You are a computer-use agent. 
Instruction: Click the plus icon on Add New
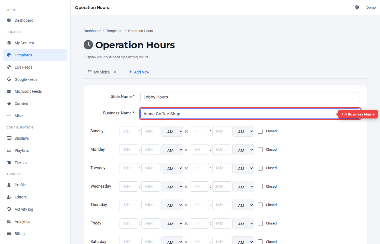click(x=130, y=72)
